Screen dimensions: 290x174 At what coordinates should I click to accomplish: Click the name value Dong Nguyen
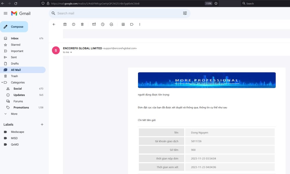(x=200, y=133)
